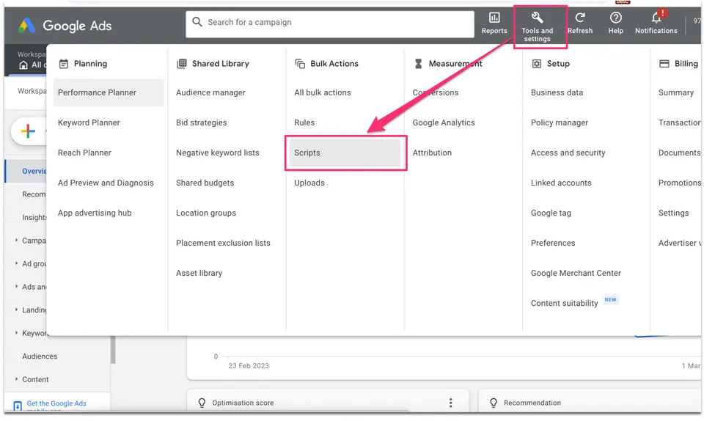
Task: Select Audiences in the sidebar
Action: coord(40,356)
